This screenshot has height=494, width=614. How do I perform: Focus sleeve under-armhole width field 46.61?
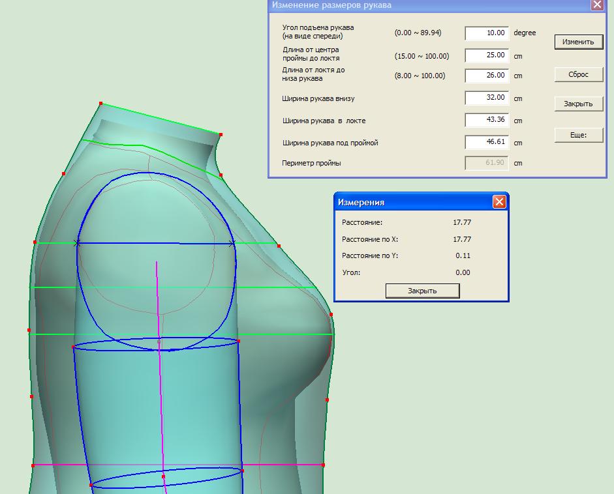tap(487, 142)
